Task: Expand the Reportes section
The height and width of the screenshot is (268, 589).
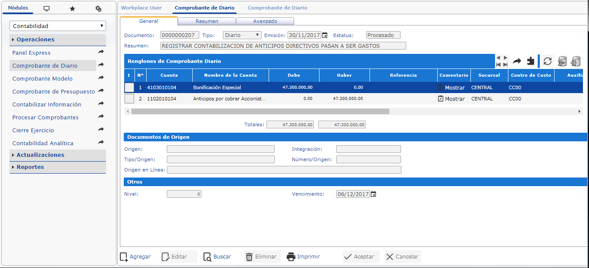Action: pyautogui.click(x=58, y=167)
